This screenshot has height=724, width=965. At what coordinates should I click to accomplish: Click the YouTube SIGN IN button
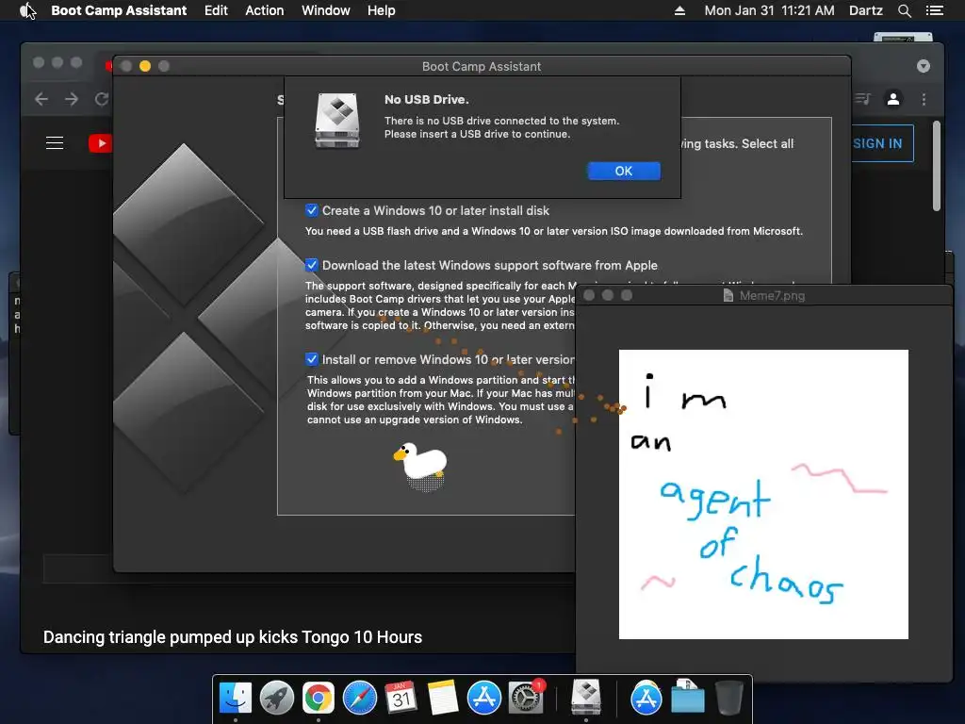click(x=878, y=143)
